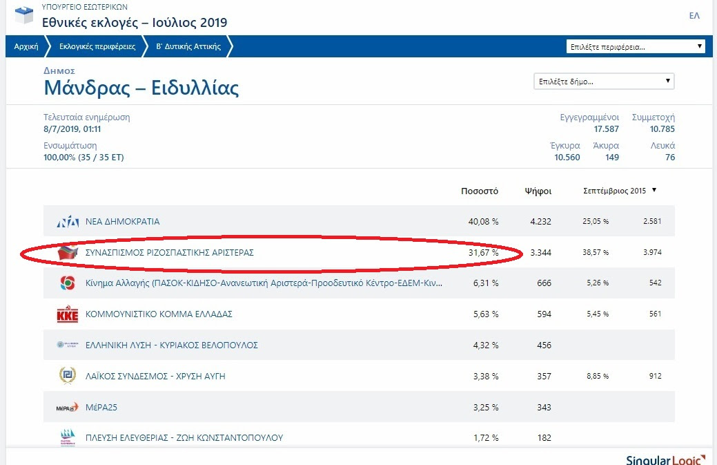Click the turnout value 10.785
The width and height of the screenshot is (717, 465).
(662, 129)
